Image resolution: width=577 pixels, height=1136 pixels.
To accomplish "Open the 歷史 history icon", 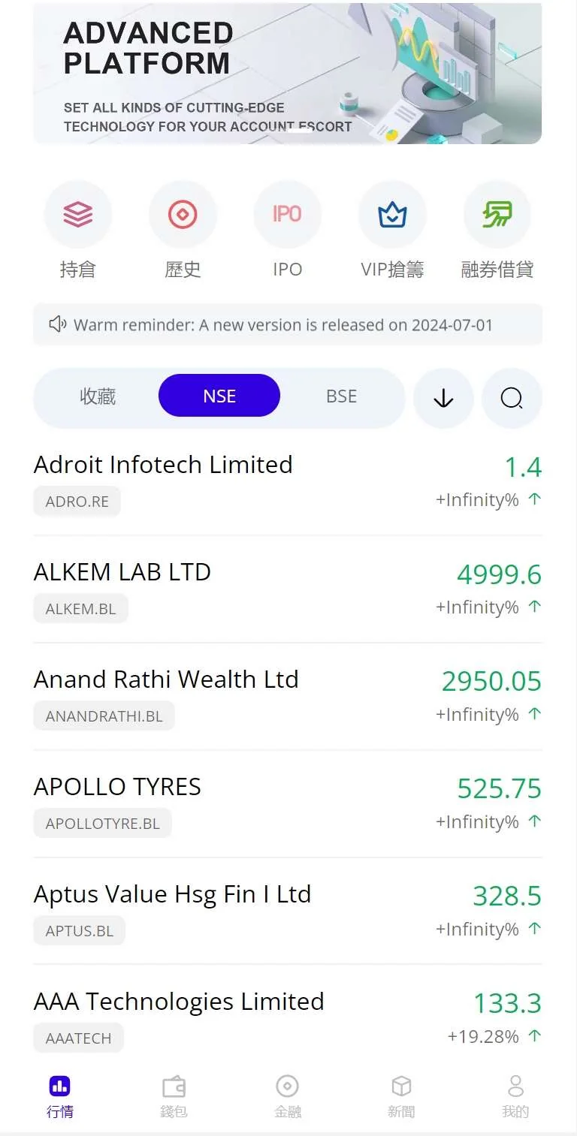I will (183, 215).
